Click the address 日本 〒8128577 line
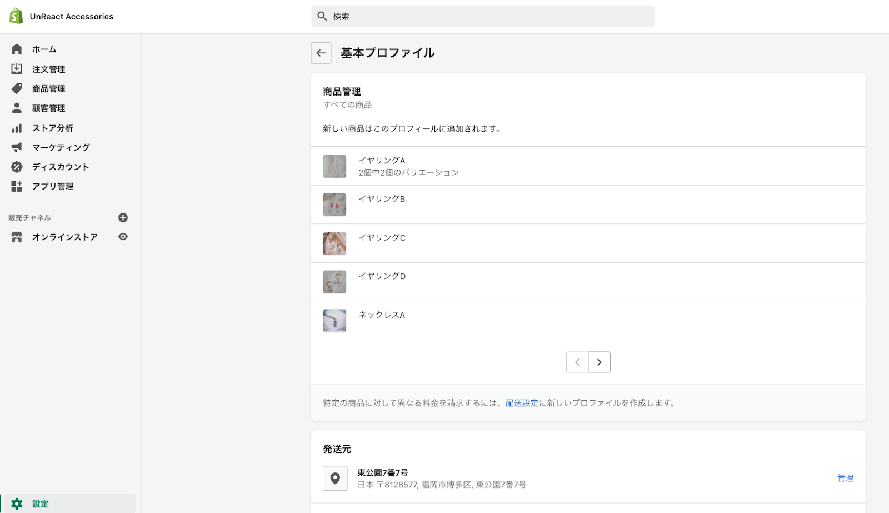 point(442,485)
